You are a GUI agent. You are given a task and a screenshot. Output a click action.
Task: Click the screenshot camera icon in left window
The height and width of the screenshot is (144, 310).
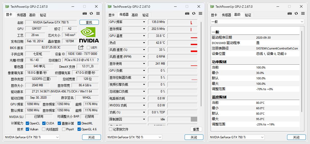pos(85,13)
